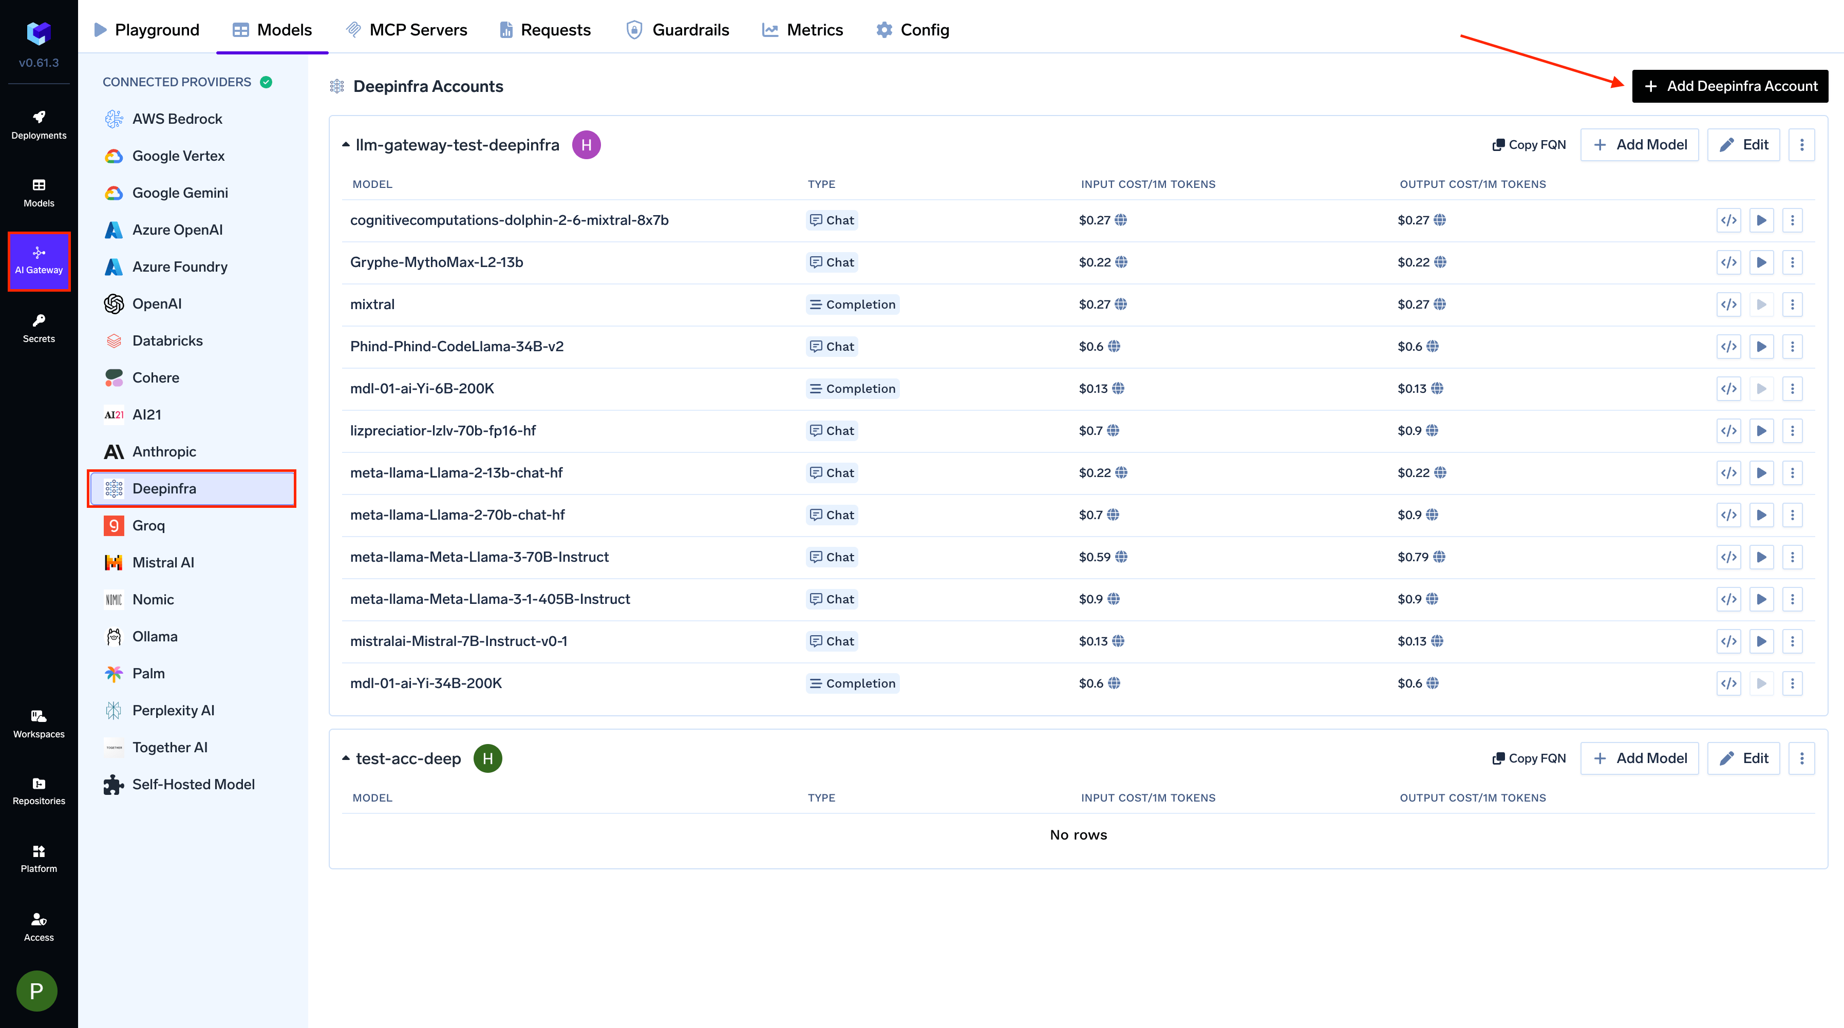Select Ollama provider
The image size is (1844, 1028).
click(193, 637)
